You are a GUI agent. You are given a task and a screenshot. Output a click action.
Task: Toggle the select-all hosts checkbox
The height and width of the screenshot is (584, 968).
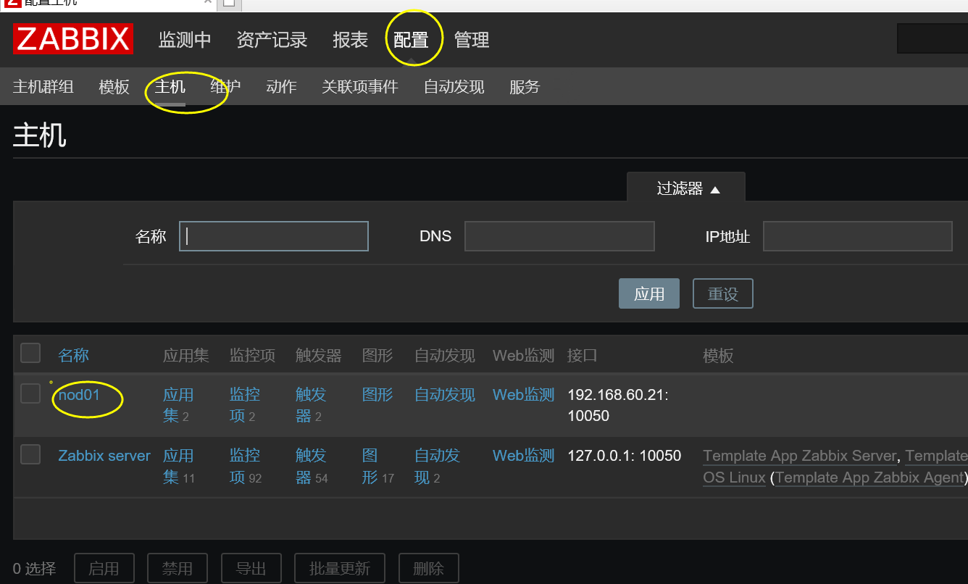pyautogui.click(x=30, y=354)
